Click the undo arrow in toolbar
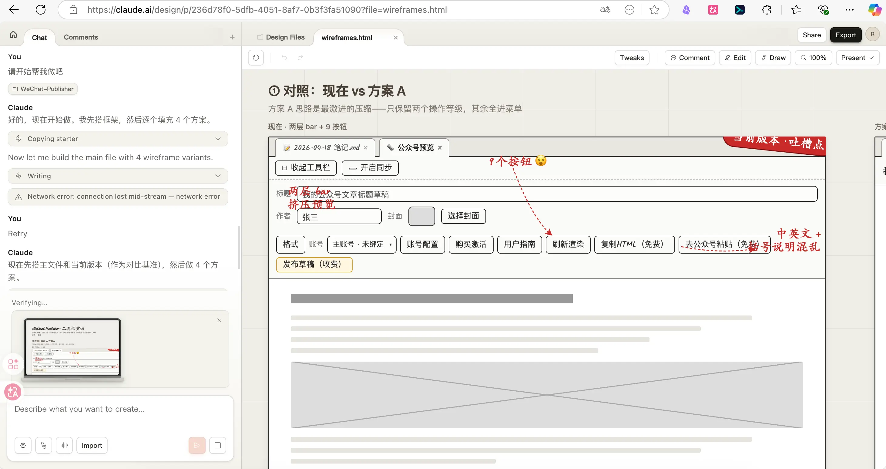The width and height of the screenshot is (886, 469). click(284, 57)
